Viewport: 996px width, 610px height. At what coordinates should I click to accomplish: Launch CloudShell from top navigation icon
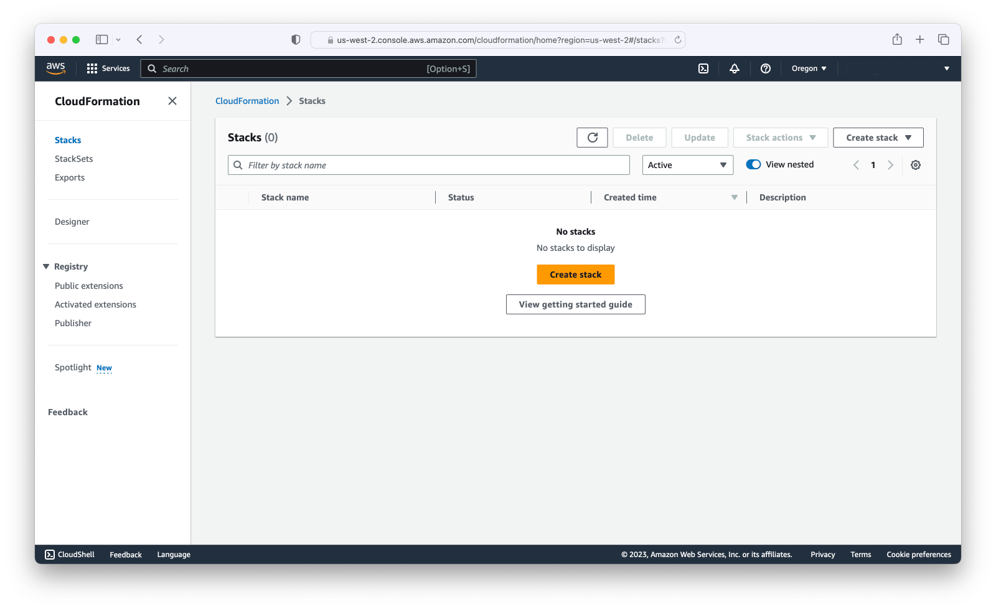[703, 68]
